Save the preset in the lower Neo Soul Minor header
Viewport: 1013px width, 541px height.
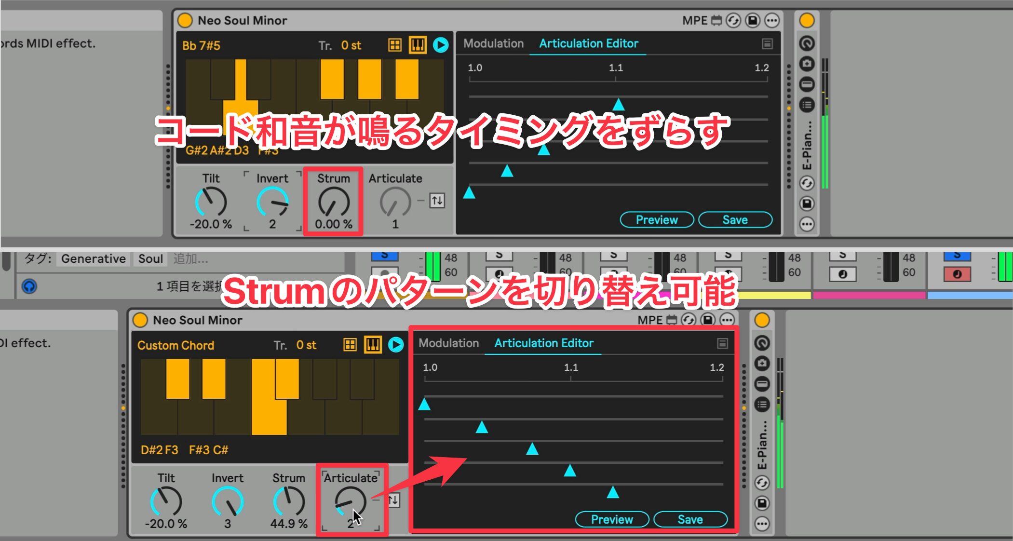coord(708,320)
